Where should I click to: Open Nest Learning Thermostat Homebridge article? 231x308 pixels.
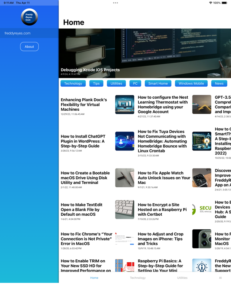coord(163,105)
